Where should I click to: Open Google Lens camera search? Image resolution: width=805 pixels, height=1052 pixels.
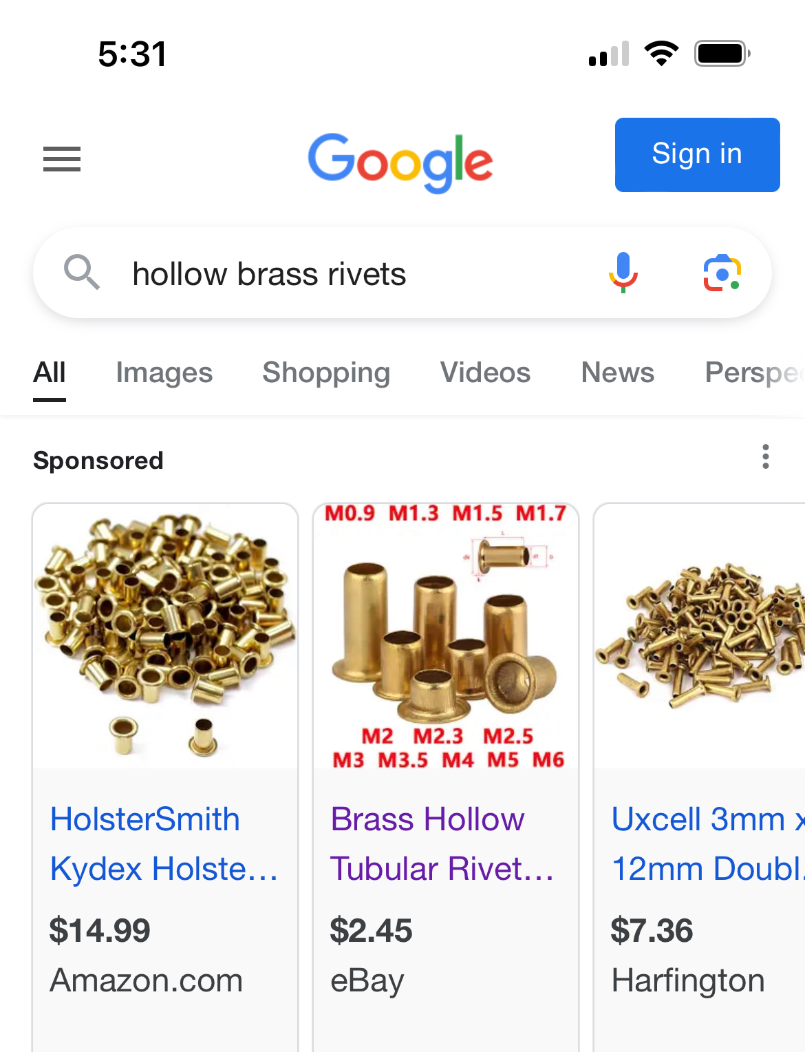pyautogui.click(x=722, y=273)
